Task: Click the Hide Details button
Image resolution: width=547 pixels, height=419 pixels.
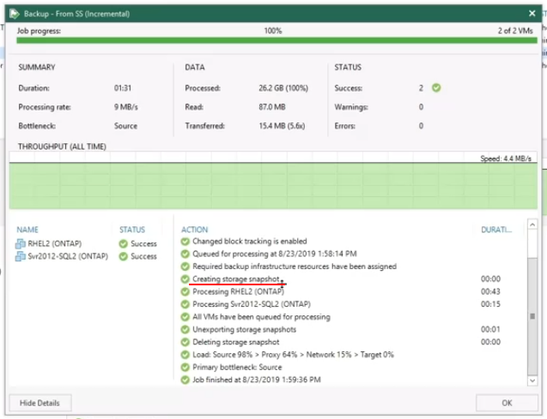Action: (40, 403)
